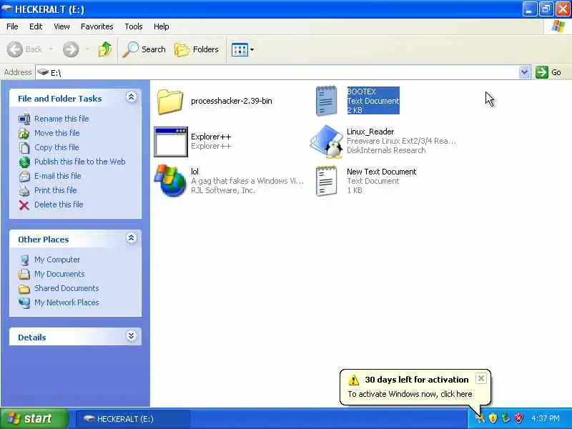Click the Shared Documents folder icon
572x429 pixels.
pos(24,289)
